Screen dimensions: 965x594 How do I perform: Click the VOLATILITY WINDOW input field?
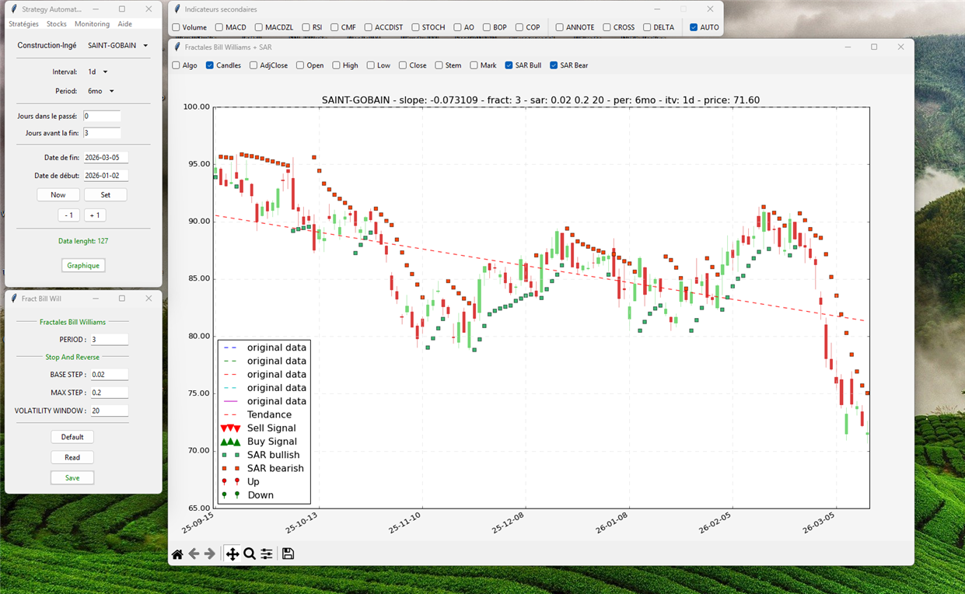pyautogui.click(x=109, y=411)
